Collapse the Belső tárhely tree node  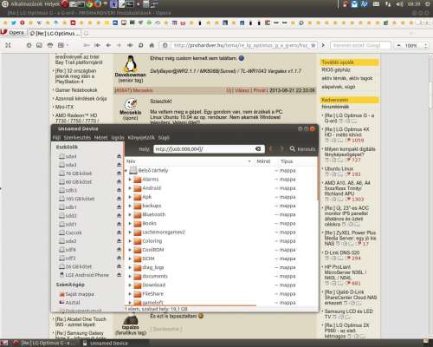(x=126, y=171)
